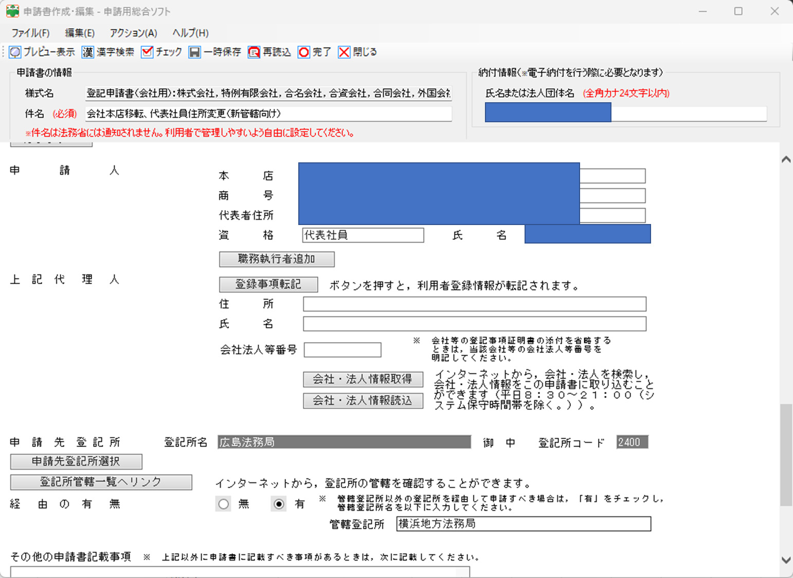Click the vertical scrollbar thumb
This screenshot has height=578, width=793.
[x=786, y=455]
